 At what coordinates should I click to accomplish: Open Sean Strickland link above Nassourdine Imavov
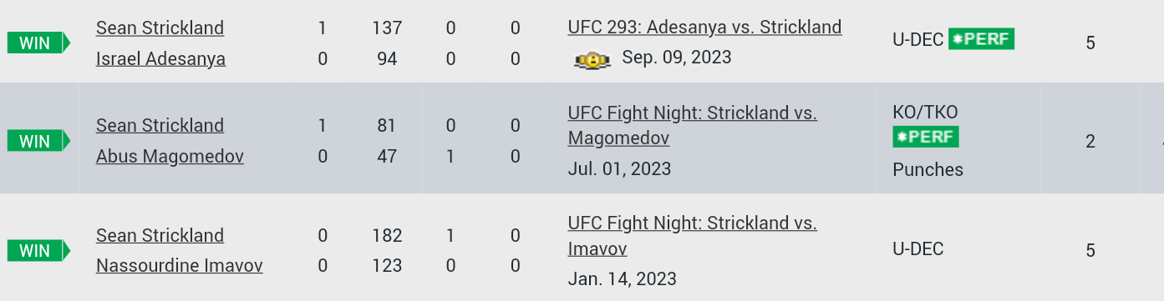[160, 236]
